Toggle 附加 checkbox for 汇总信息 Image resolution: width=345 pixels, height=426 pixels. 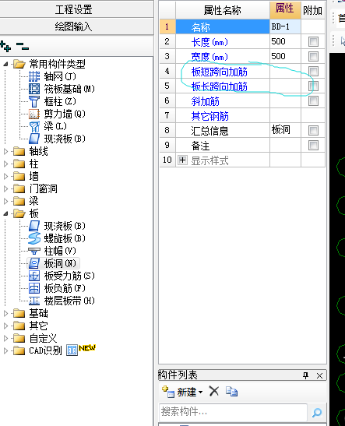313,130
